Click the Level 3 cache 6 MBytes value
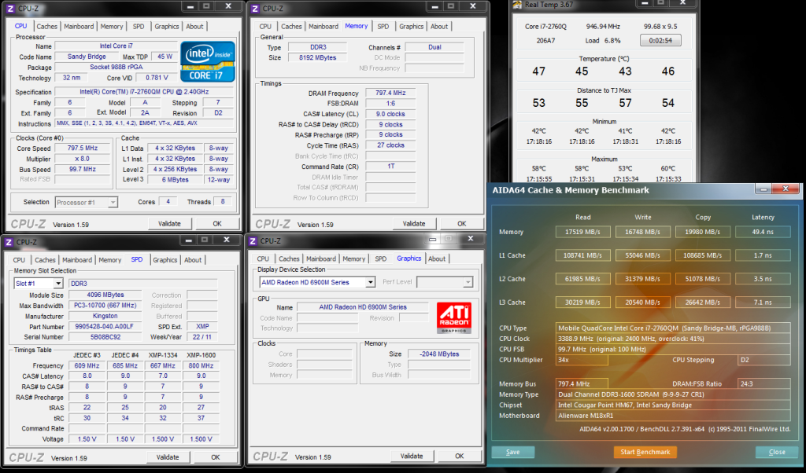Screen dimensions: 806x473 [176, 180]
